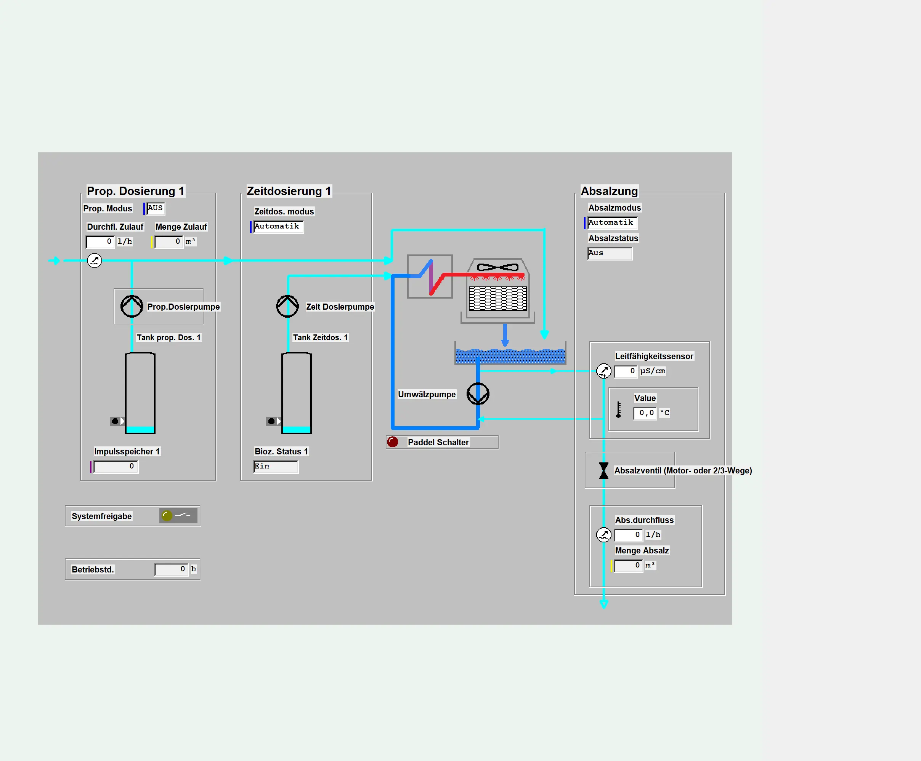Click the thermometer icon beside Value
The height and width of the screenshot is (761, 921).
point(618,409)
